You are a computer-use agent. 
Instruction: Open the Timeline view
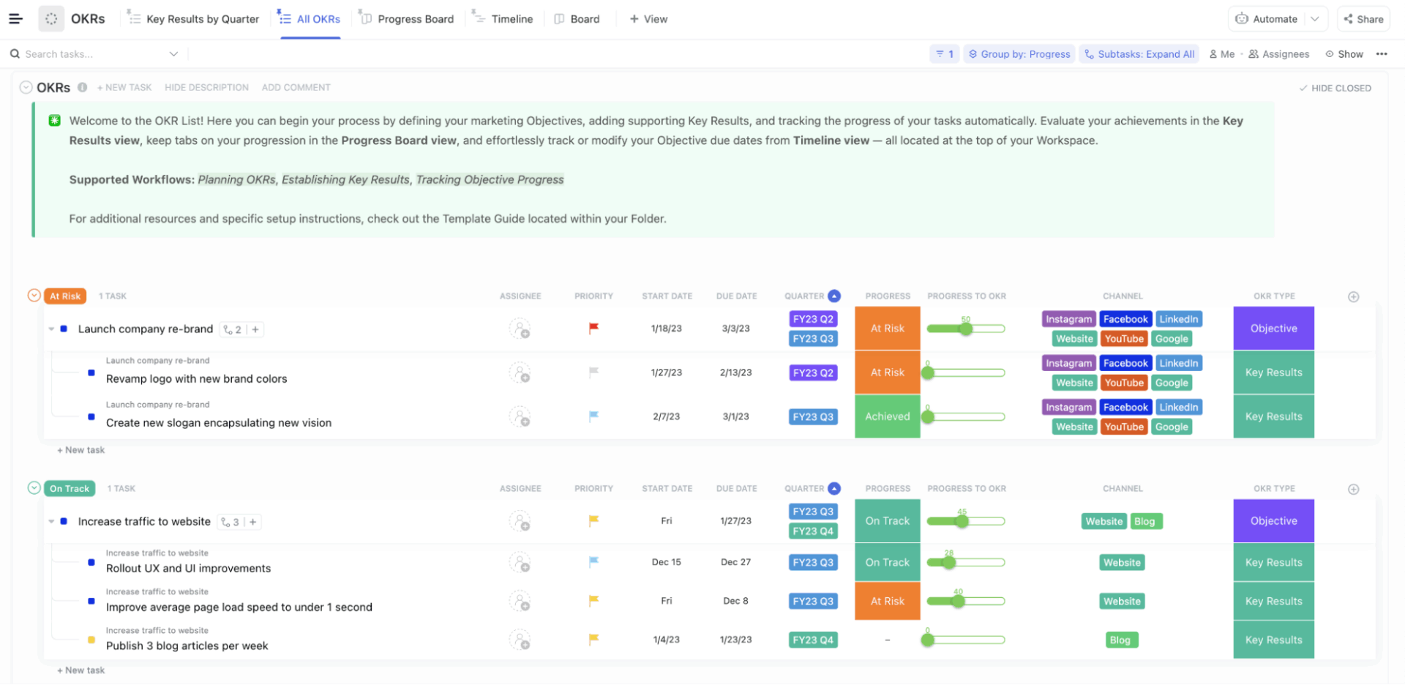click(x=512, y=18)
